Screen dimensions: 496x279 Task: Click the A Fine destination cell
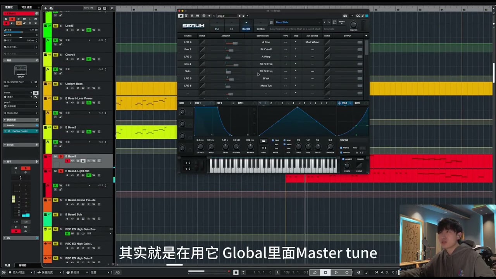[266, 42]
